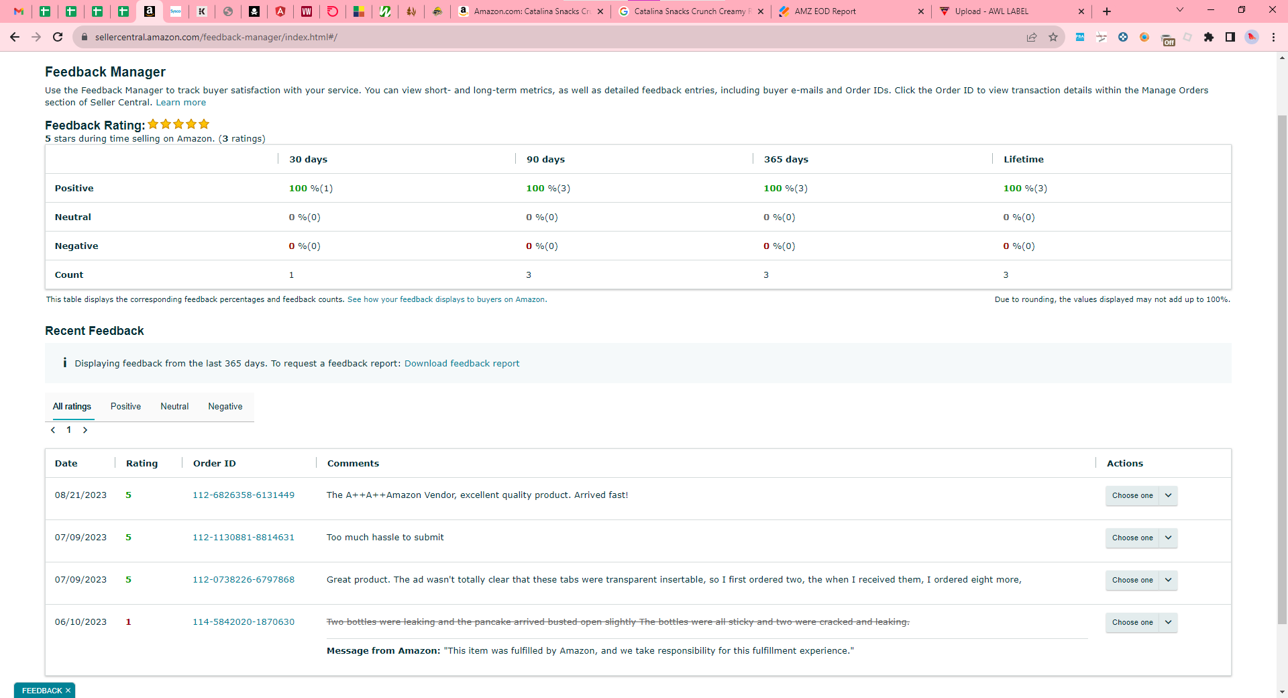Image resolution: width=1288 pixels, height=698 pixels.
Task: Open order 114-5842020-1870630 details
Action: coord(244,622)
